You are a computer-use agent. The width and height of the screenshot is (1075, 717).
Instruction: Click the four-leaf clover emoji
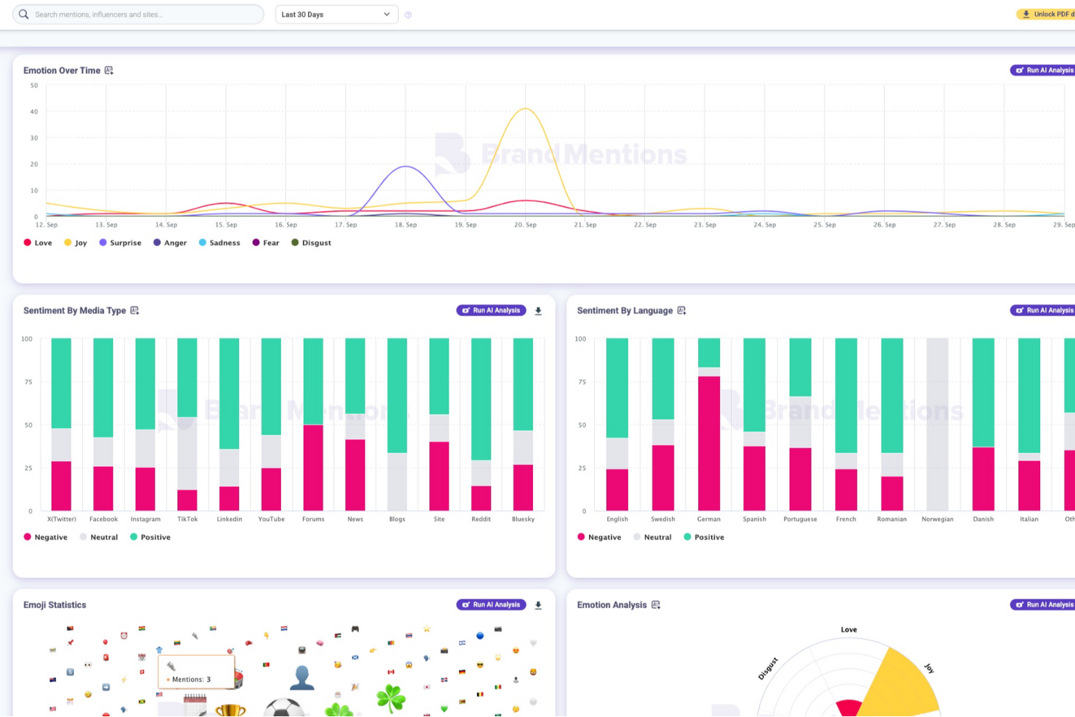[391, 698]
